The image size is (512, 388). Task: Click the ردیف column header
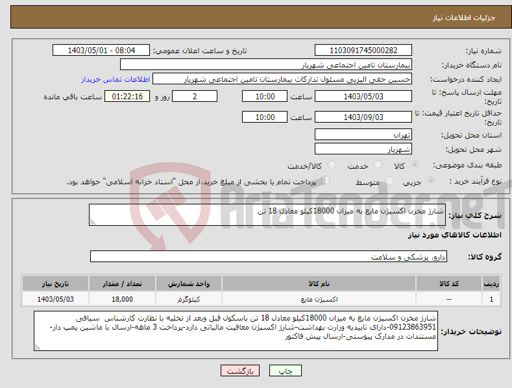tap(491, 284)
